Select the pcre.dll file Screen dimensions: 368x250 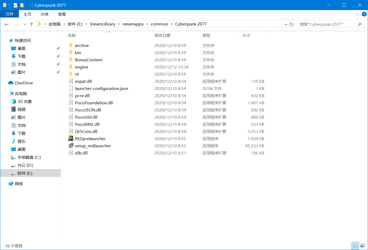(x=82, y=96)
